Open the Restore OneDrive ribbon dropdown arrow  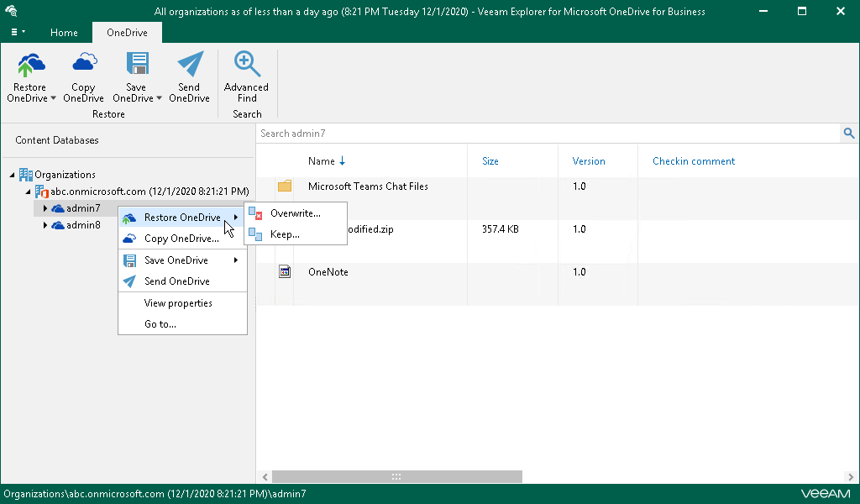point(53,99)
